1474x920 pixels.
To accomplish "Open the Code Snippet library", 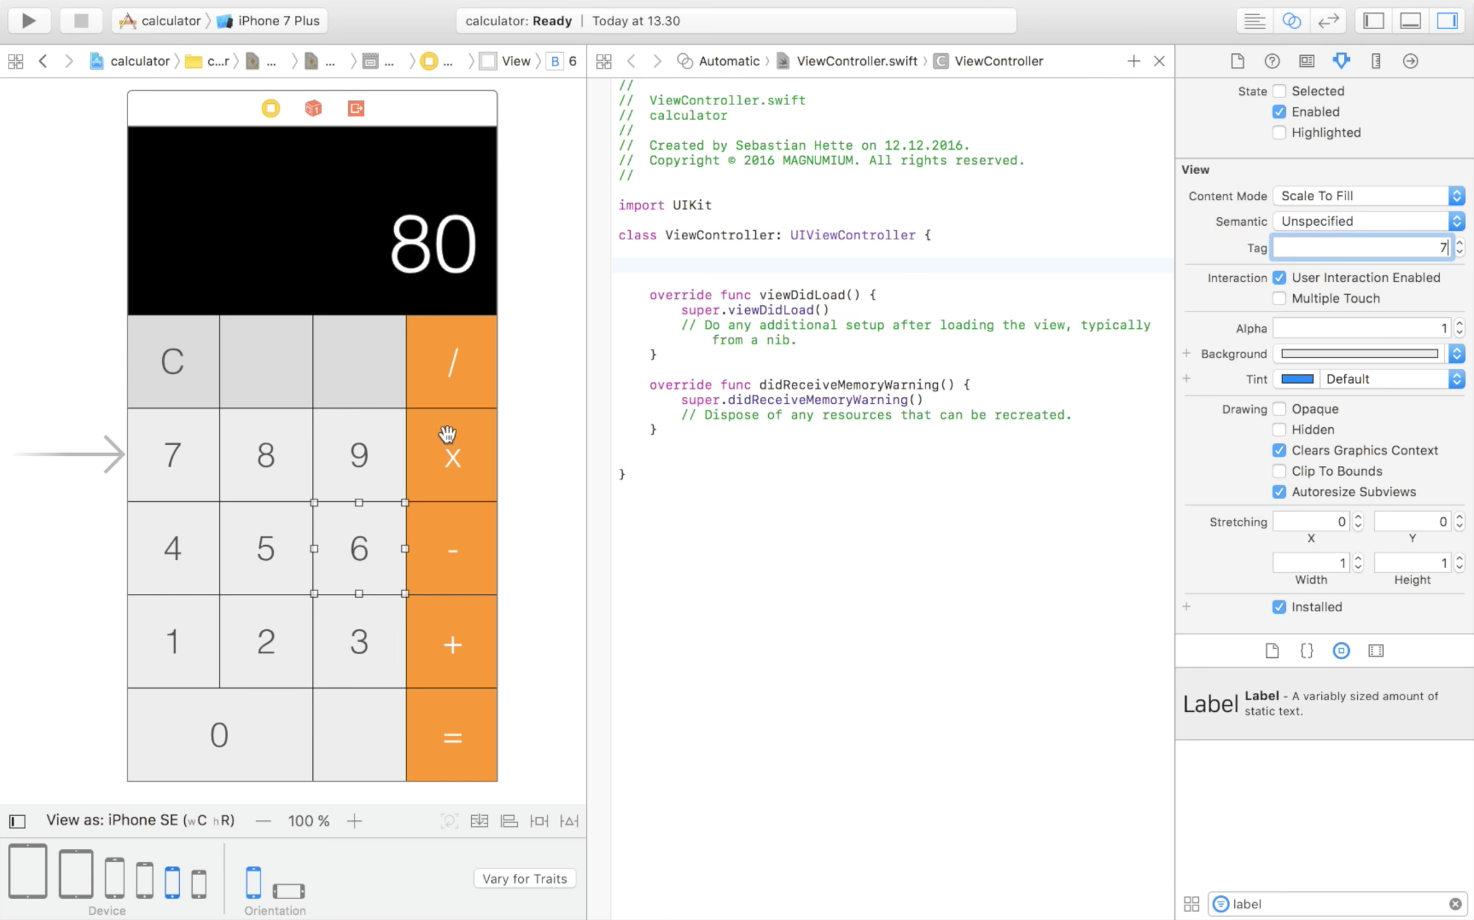I will point(1306,651).
